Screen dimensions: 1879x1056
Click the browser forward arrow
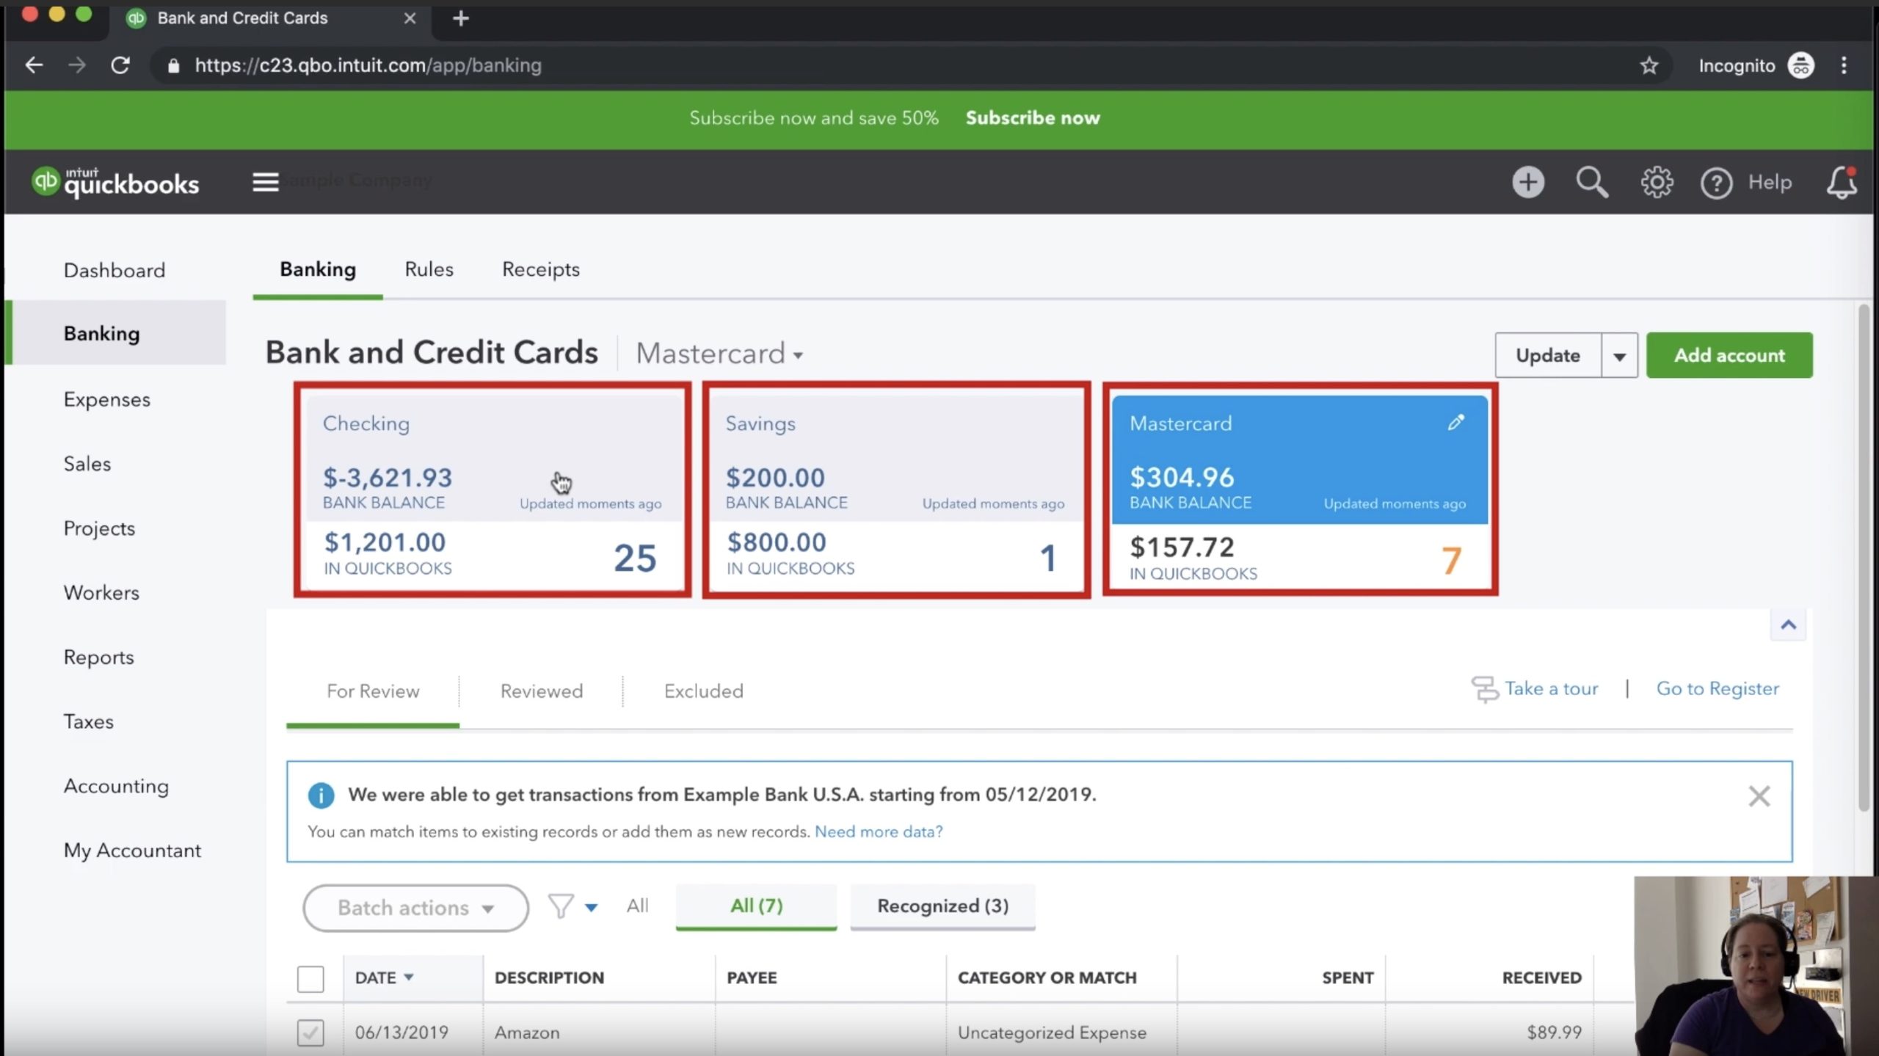[76, 65]
